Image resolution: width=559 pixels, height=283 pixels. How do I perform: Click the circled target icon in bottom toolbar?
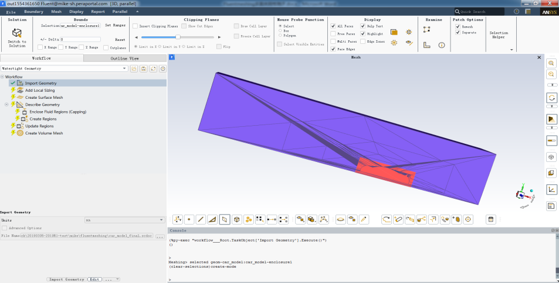[468, 220]
